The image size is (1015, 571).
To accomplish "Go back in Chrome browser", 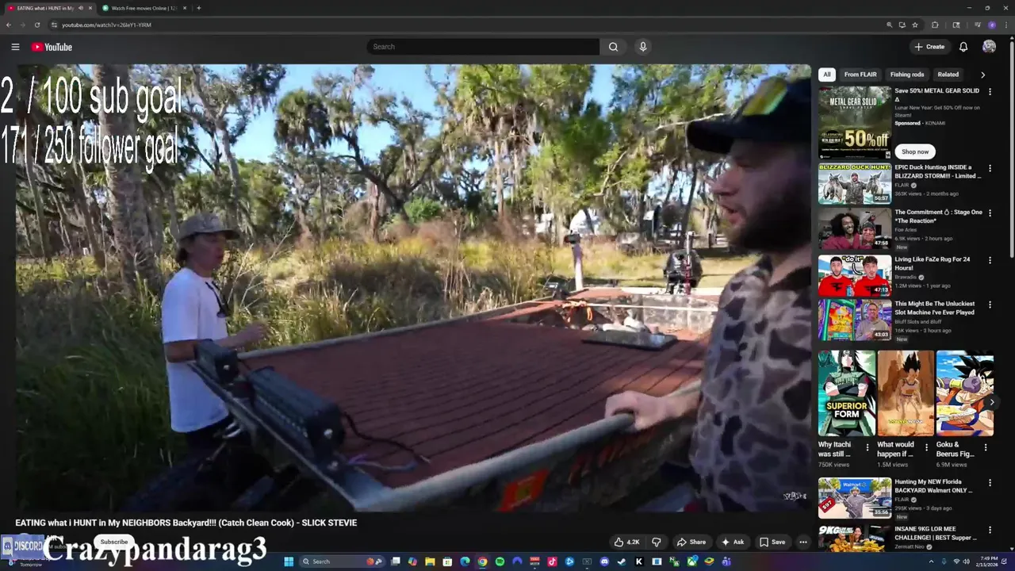I will [9, 25].
